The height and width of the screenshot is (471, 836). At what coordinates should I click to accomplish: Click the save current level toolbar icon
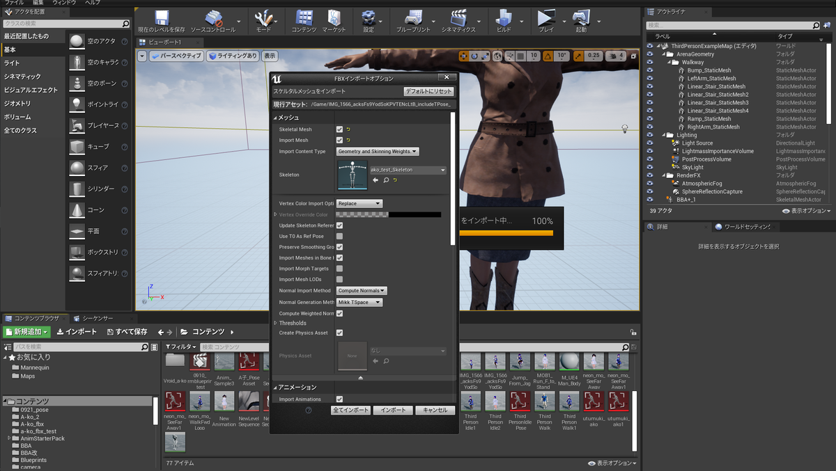[x=162, y=18]
